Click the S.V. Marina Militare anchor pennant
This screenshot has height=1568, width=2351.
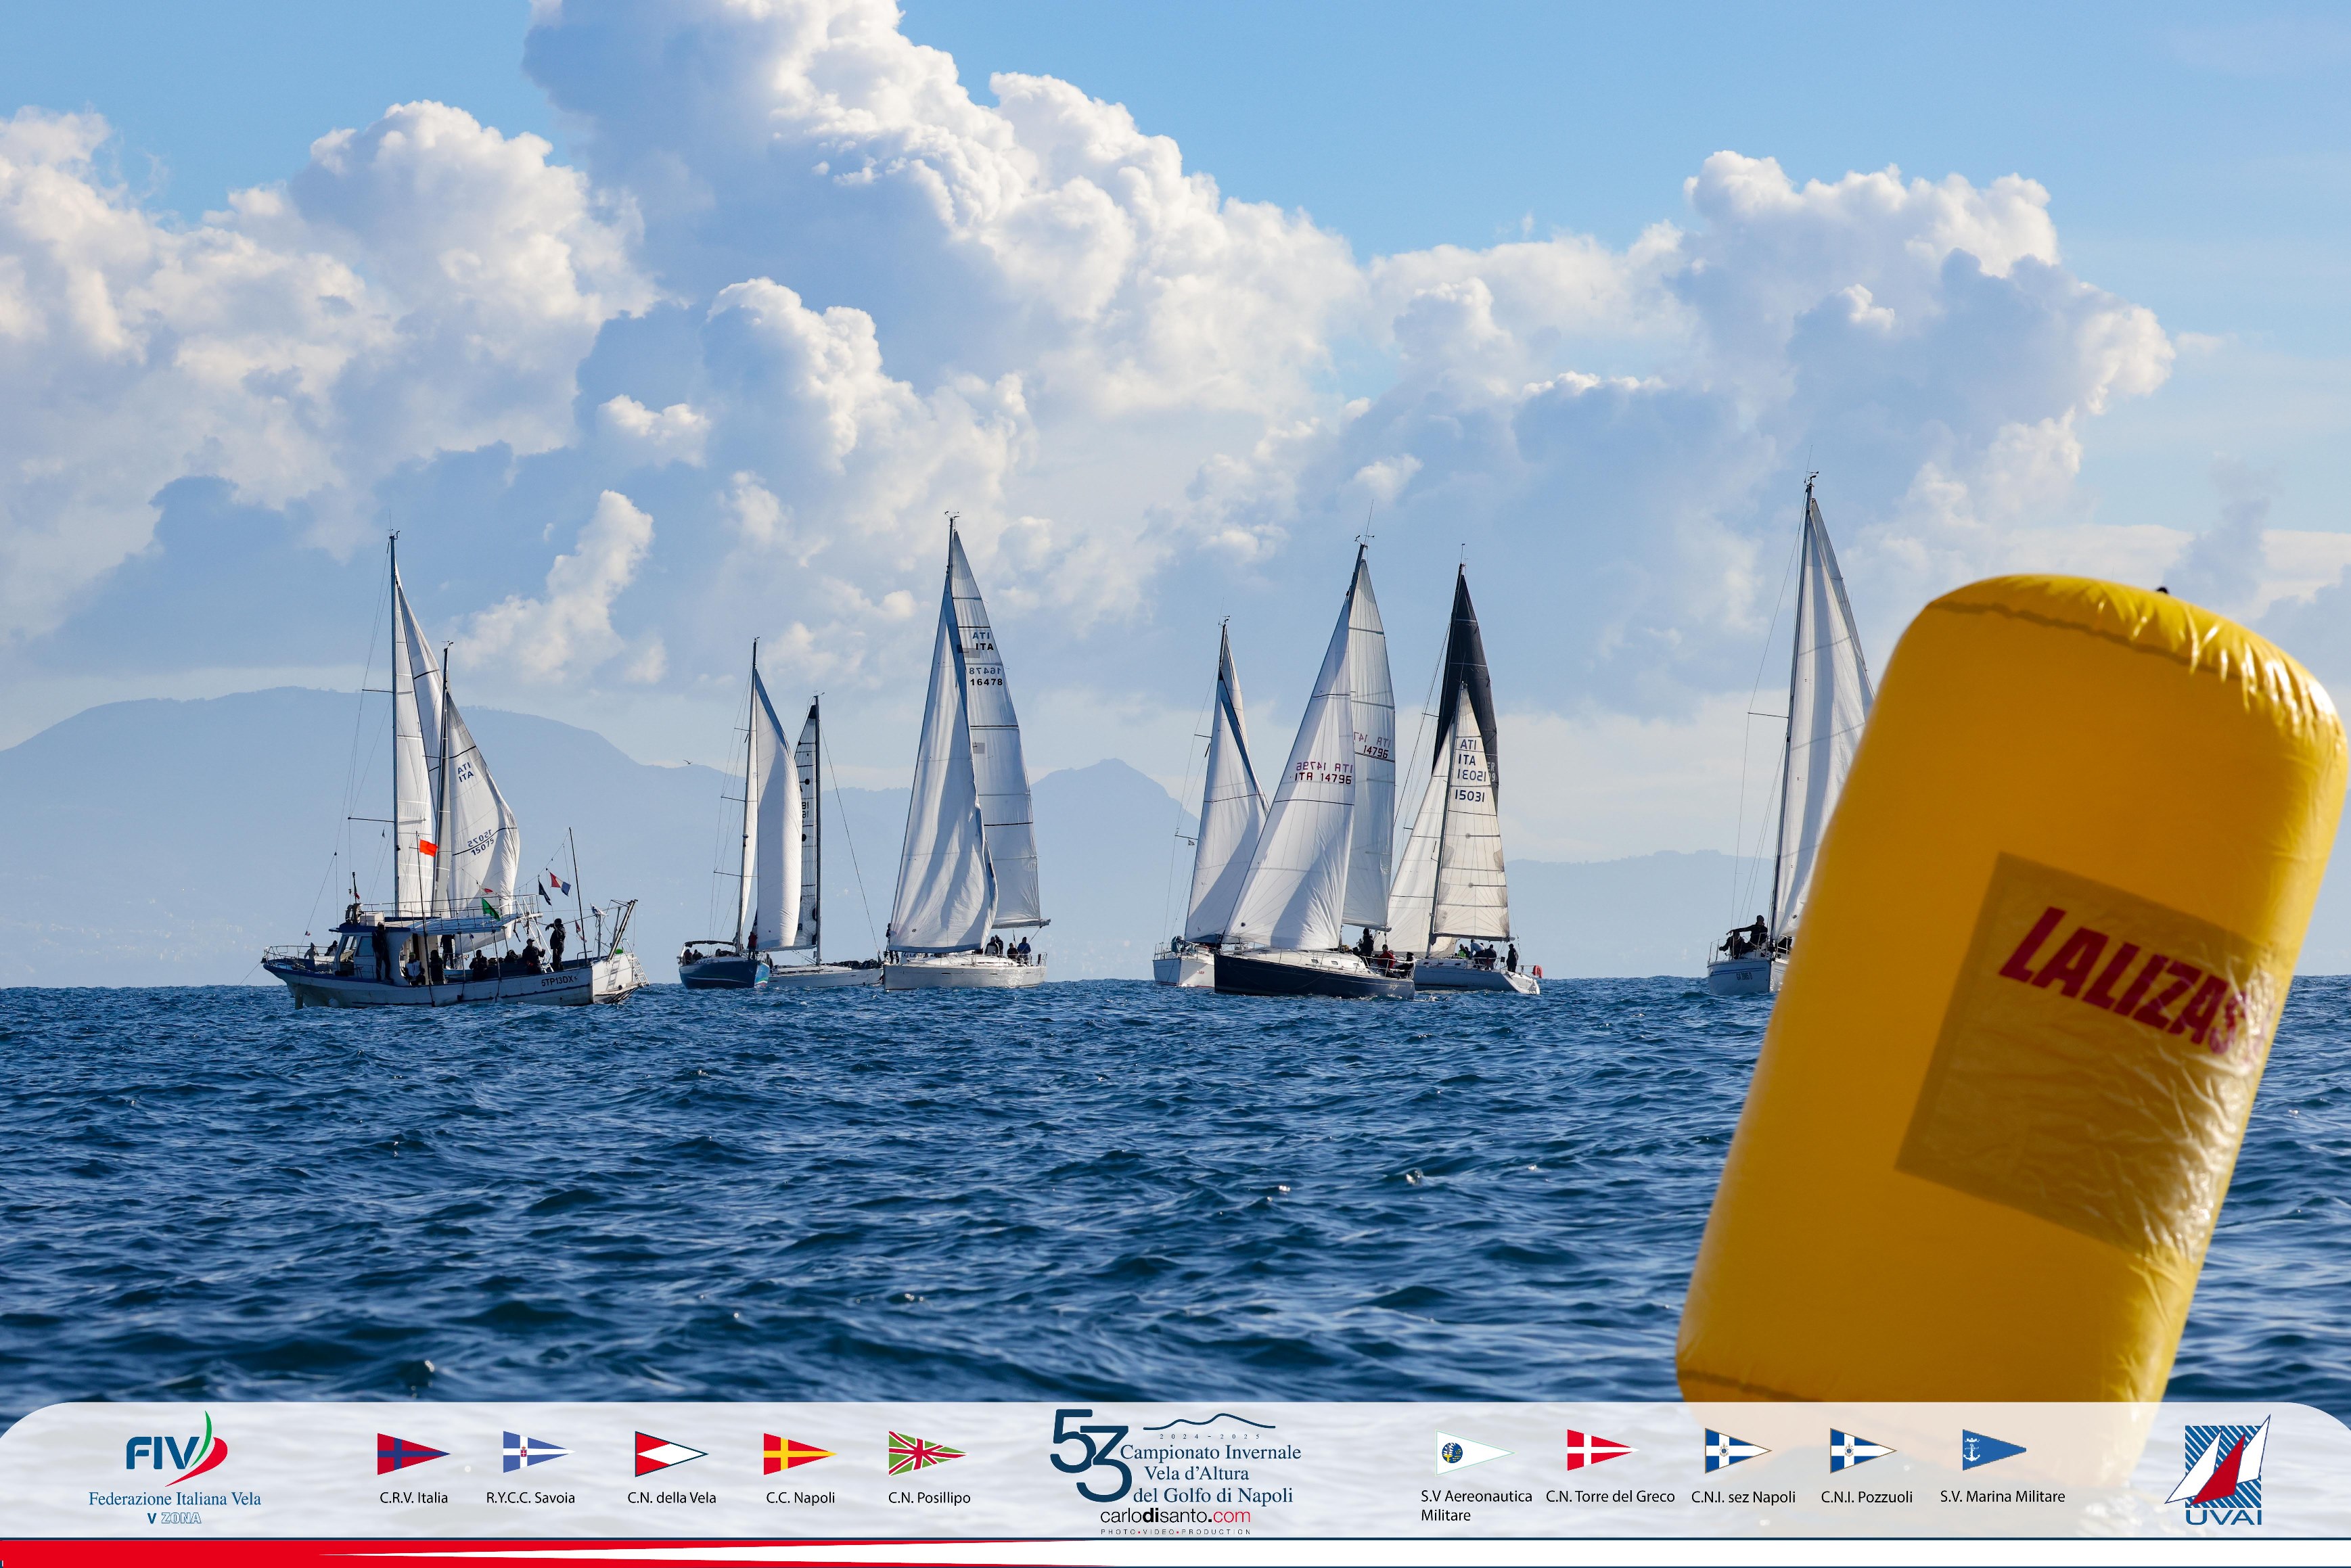coord(1994,1450)
